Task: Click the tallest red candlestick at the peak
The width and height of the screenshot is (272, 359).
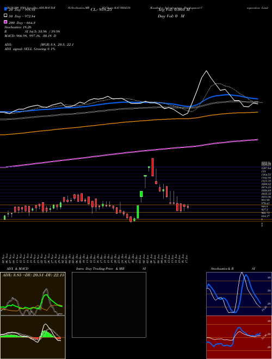Action: point(152,167)
